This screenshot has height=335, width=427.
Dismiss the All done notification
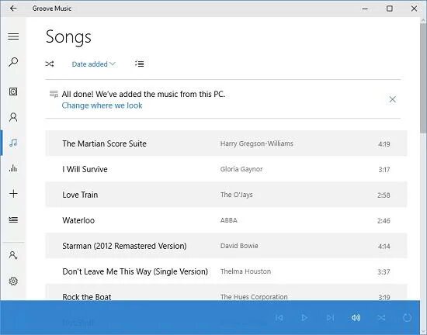tap(392, 99)
